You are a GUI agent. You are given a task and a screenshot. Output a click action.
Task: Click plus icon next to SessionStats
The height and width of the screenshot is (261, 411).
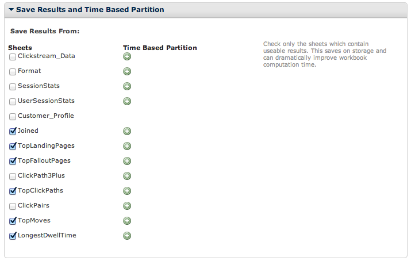[x=127, y=86]
